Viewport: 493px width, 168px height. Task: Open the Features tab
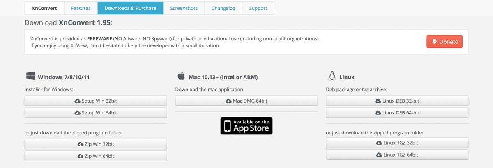click(81, 8)
